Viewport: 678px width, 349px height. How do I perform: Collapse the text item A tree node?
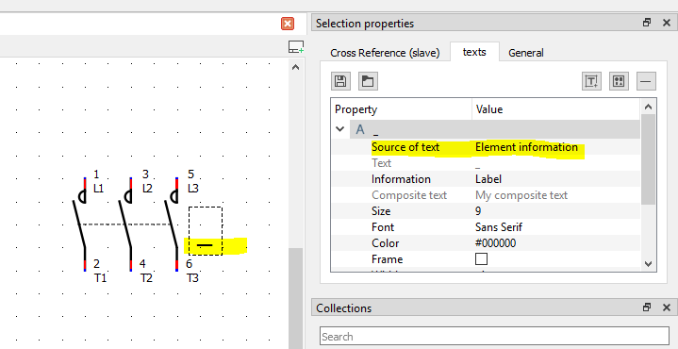[340, 129]
